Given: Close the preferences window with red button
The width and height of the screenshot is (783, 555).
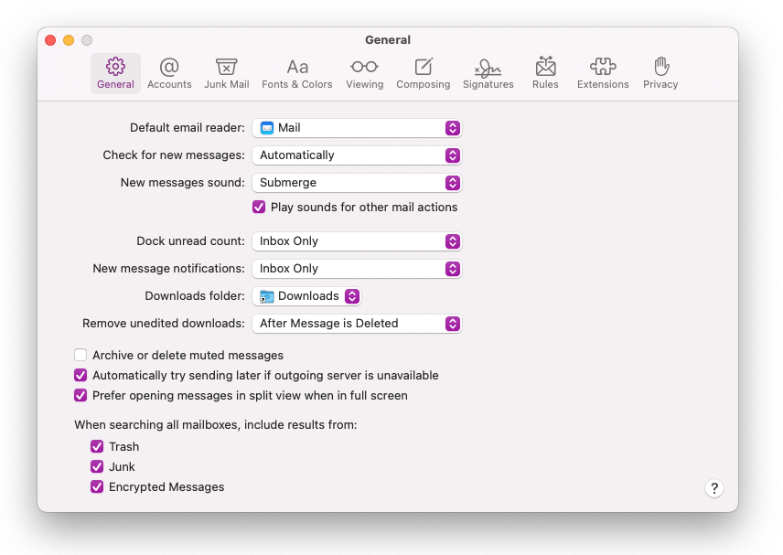Looking at the screenshot, I should tap(50, 40).
